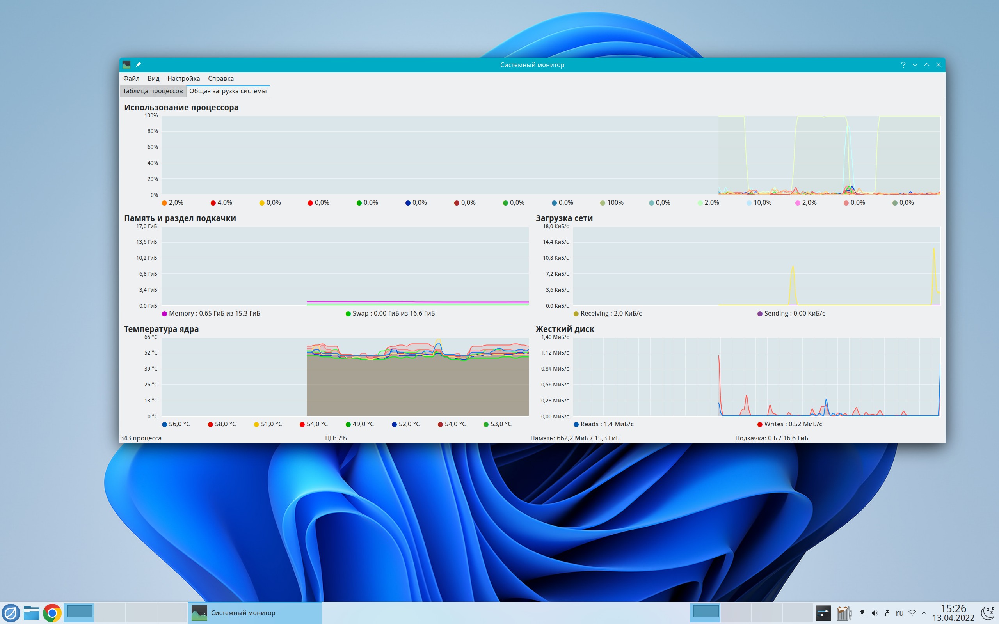Click the System Monitor app icon in title bar
The width and height of the screenshot is (999, 624).
[126, 65]
